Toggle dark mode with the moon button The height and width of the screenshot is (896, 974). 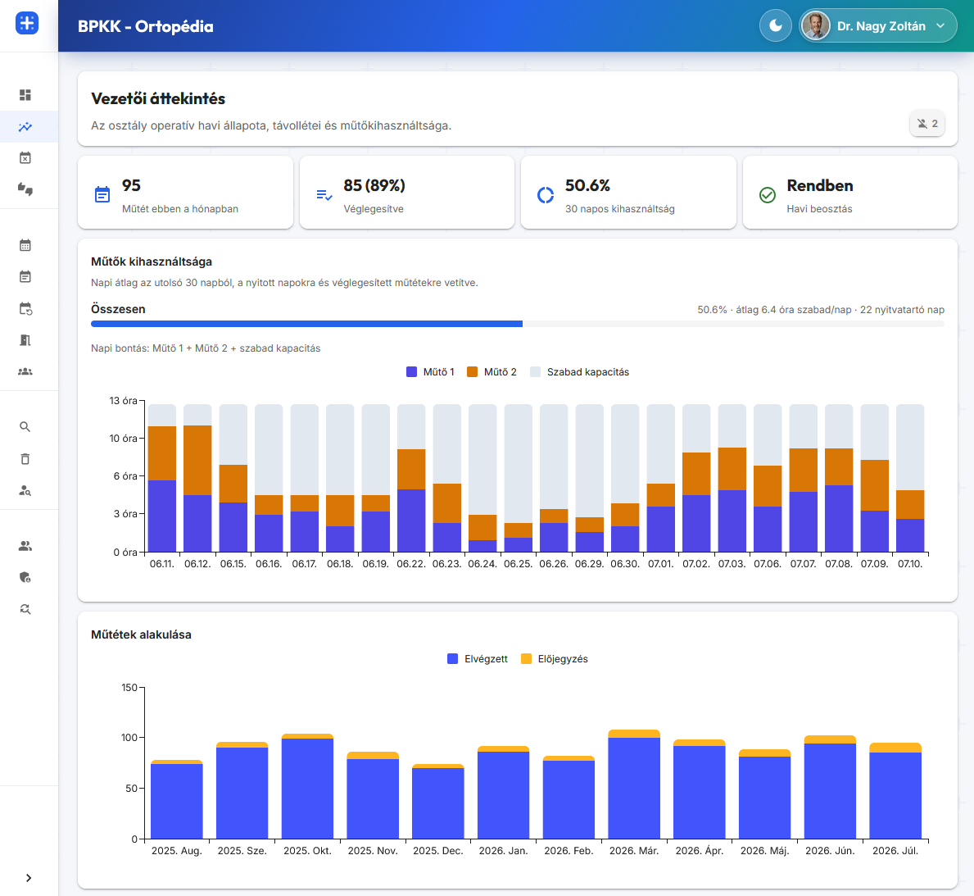click(775, 25)
